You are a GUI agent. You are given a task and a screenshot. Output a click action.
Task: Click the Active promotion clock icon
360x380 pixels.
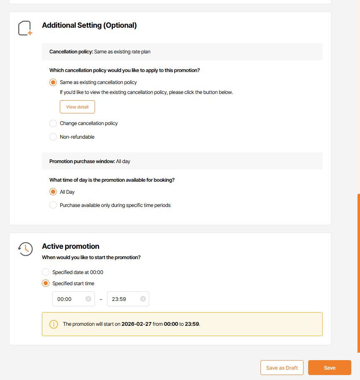click(25, 249)
